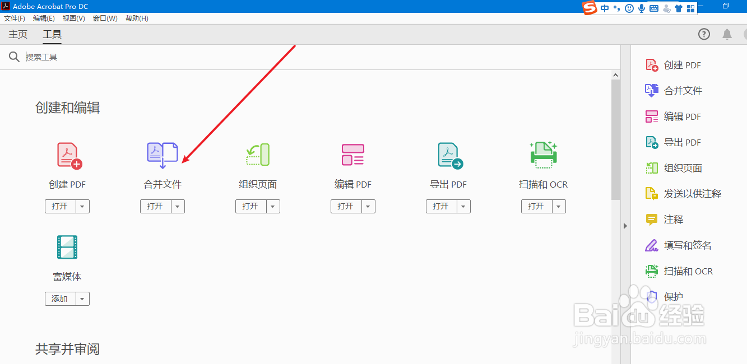Click the tools list scrollbar up arrow
747x364 pixels.
tap(615, 75)
